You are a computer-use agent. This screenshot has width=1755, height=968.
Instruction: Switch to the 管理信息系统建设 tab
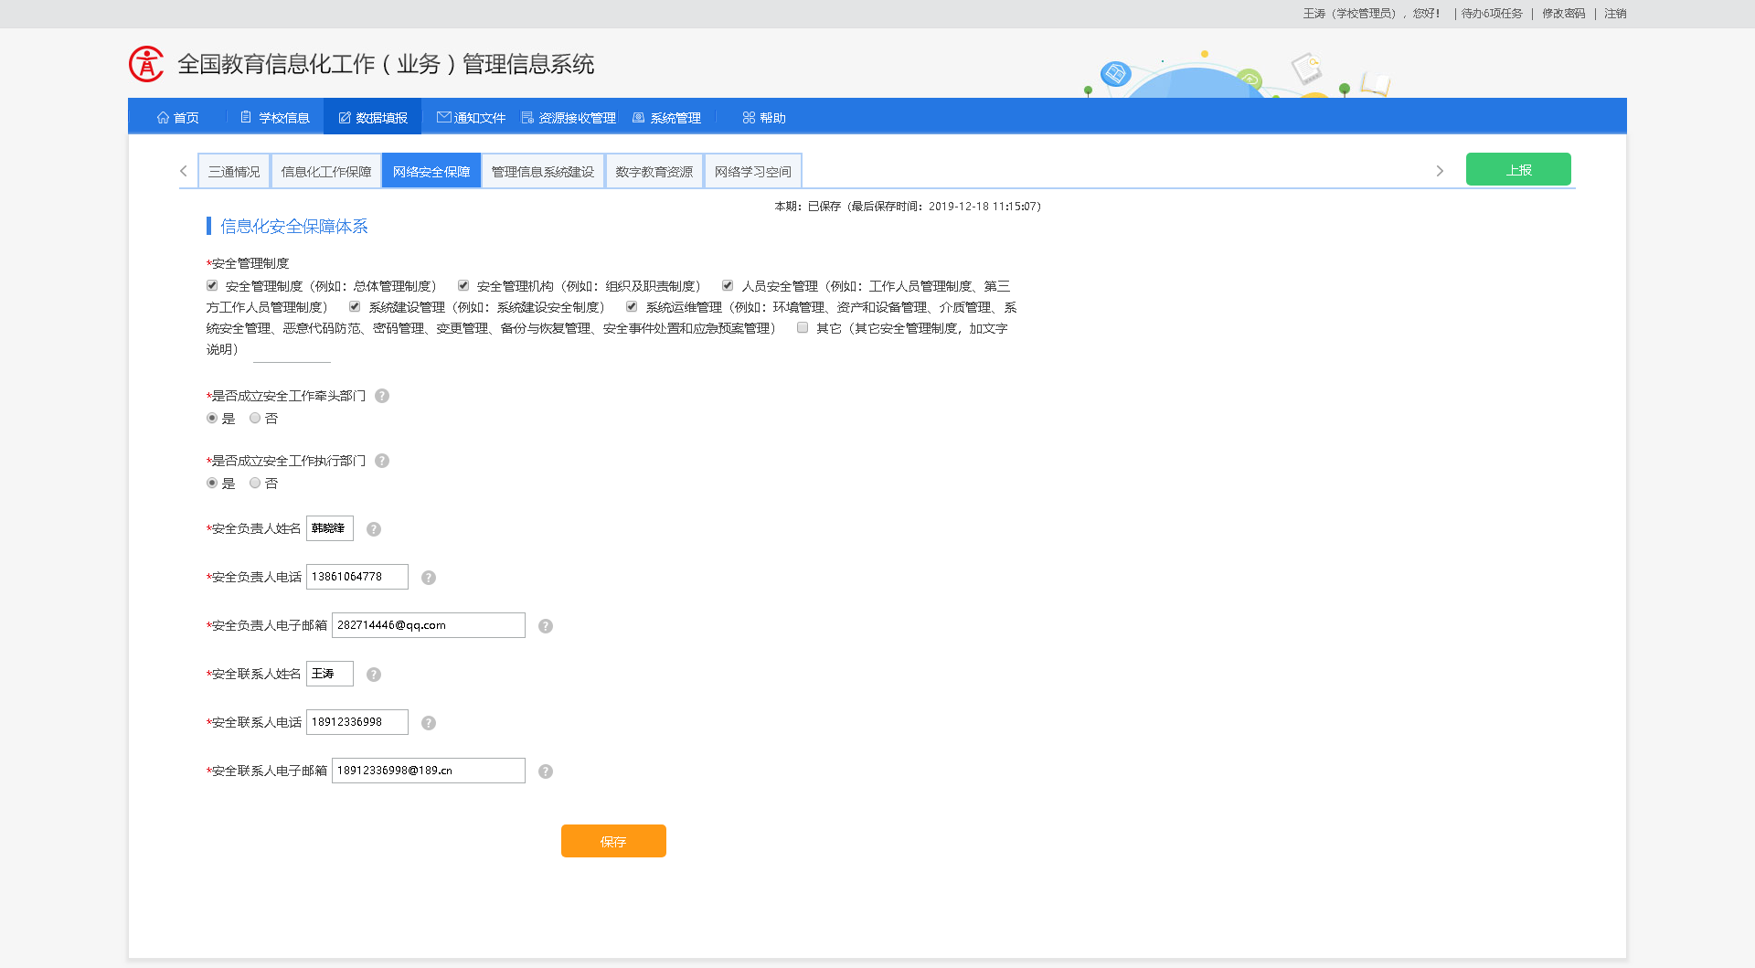(543, 170)
